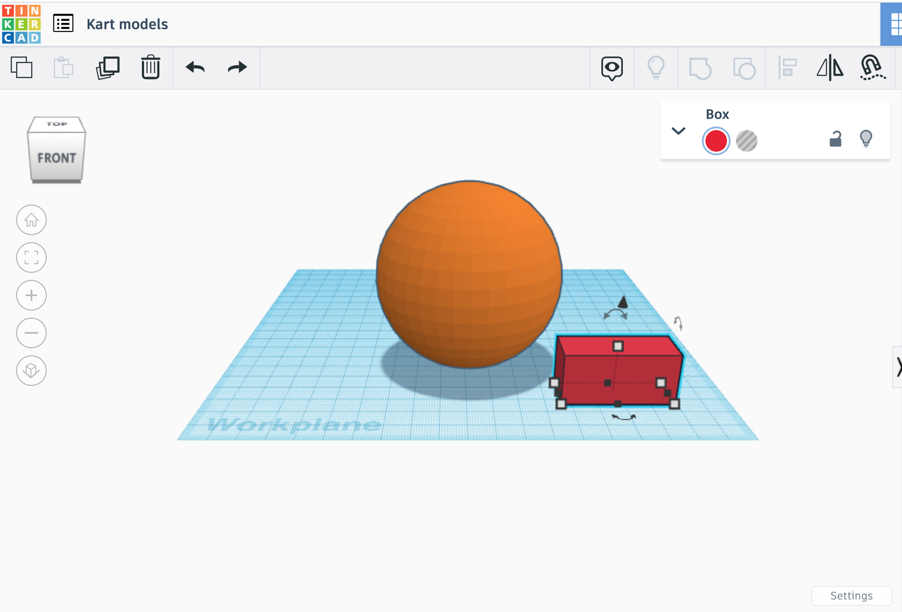Undo the last action
The width and height of the screenshot is (902, 612).
195,67
